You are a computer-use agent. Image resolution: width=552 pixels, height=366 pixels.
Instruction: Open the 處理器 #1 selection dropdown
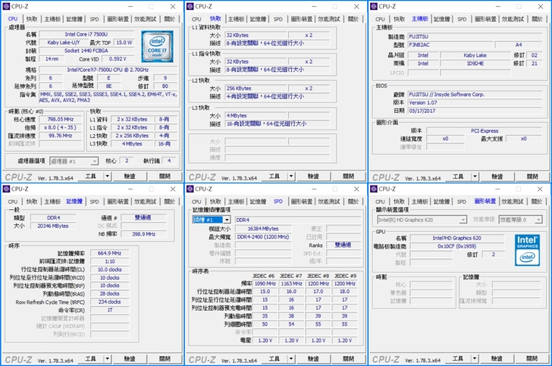tap(74, 161)
